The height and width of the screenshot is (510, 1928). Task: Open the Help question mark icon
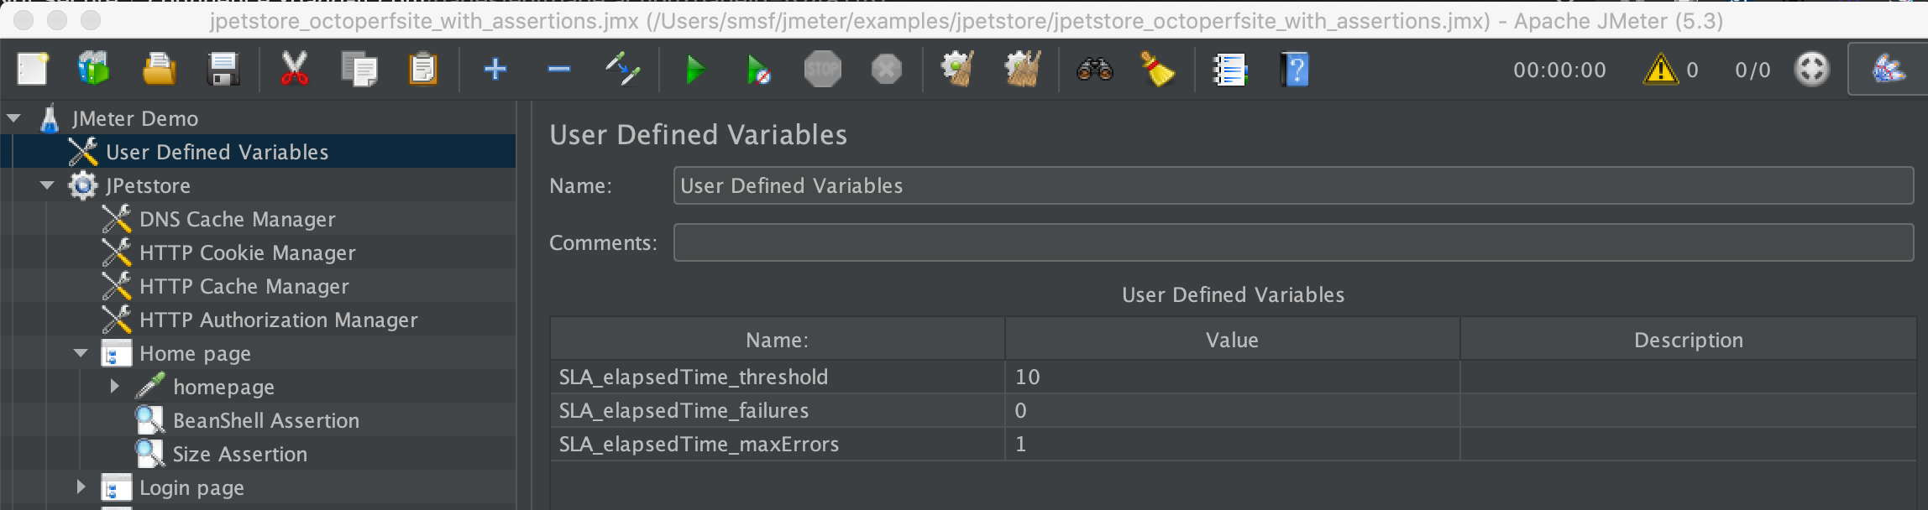(x=1294, y=69)
